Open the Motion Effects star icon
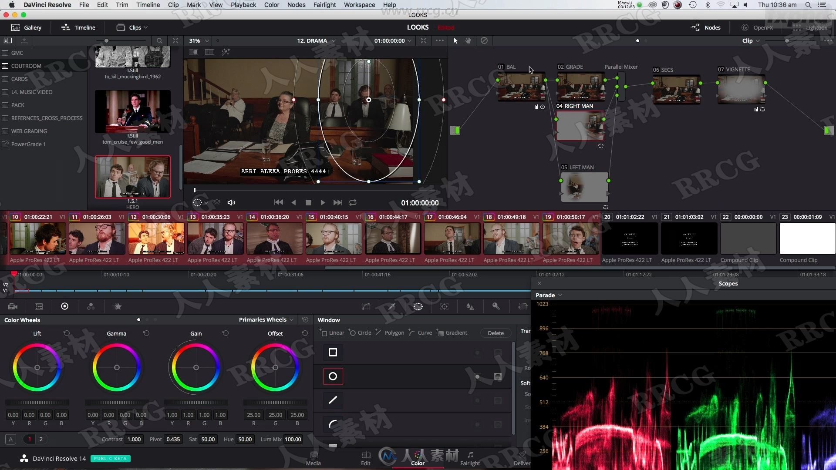The height and width of the screenshot is (470, 836). (x=118, y=306)
